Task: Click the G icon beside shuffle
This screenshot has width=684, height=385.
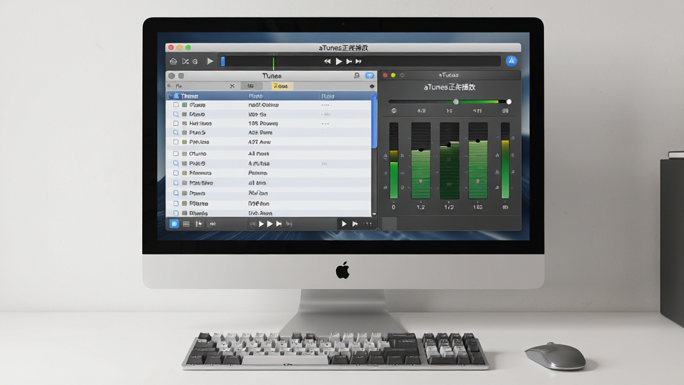Action: 195,61
